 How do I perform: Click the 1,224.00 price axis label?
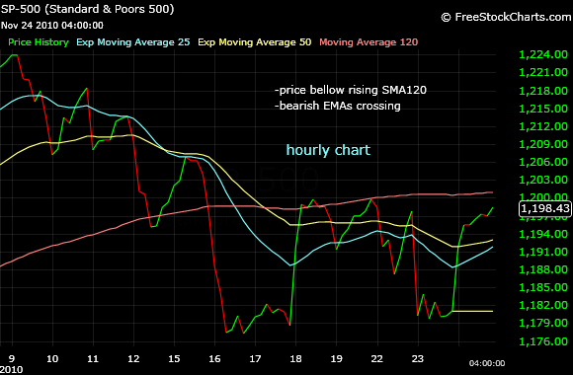click(x=543, y=54)
